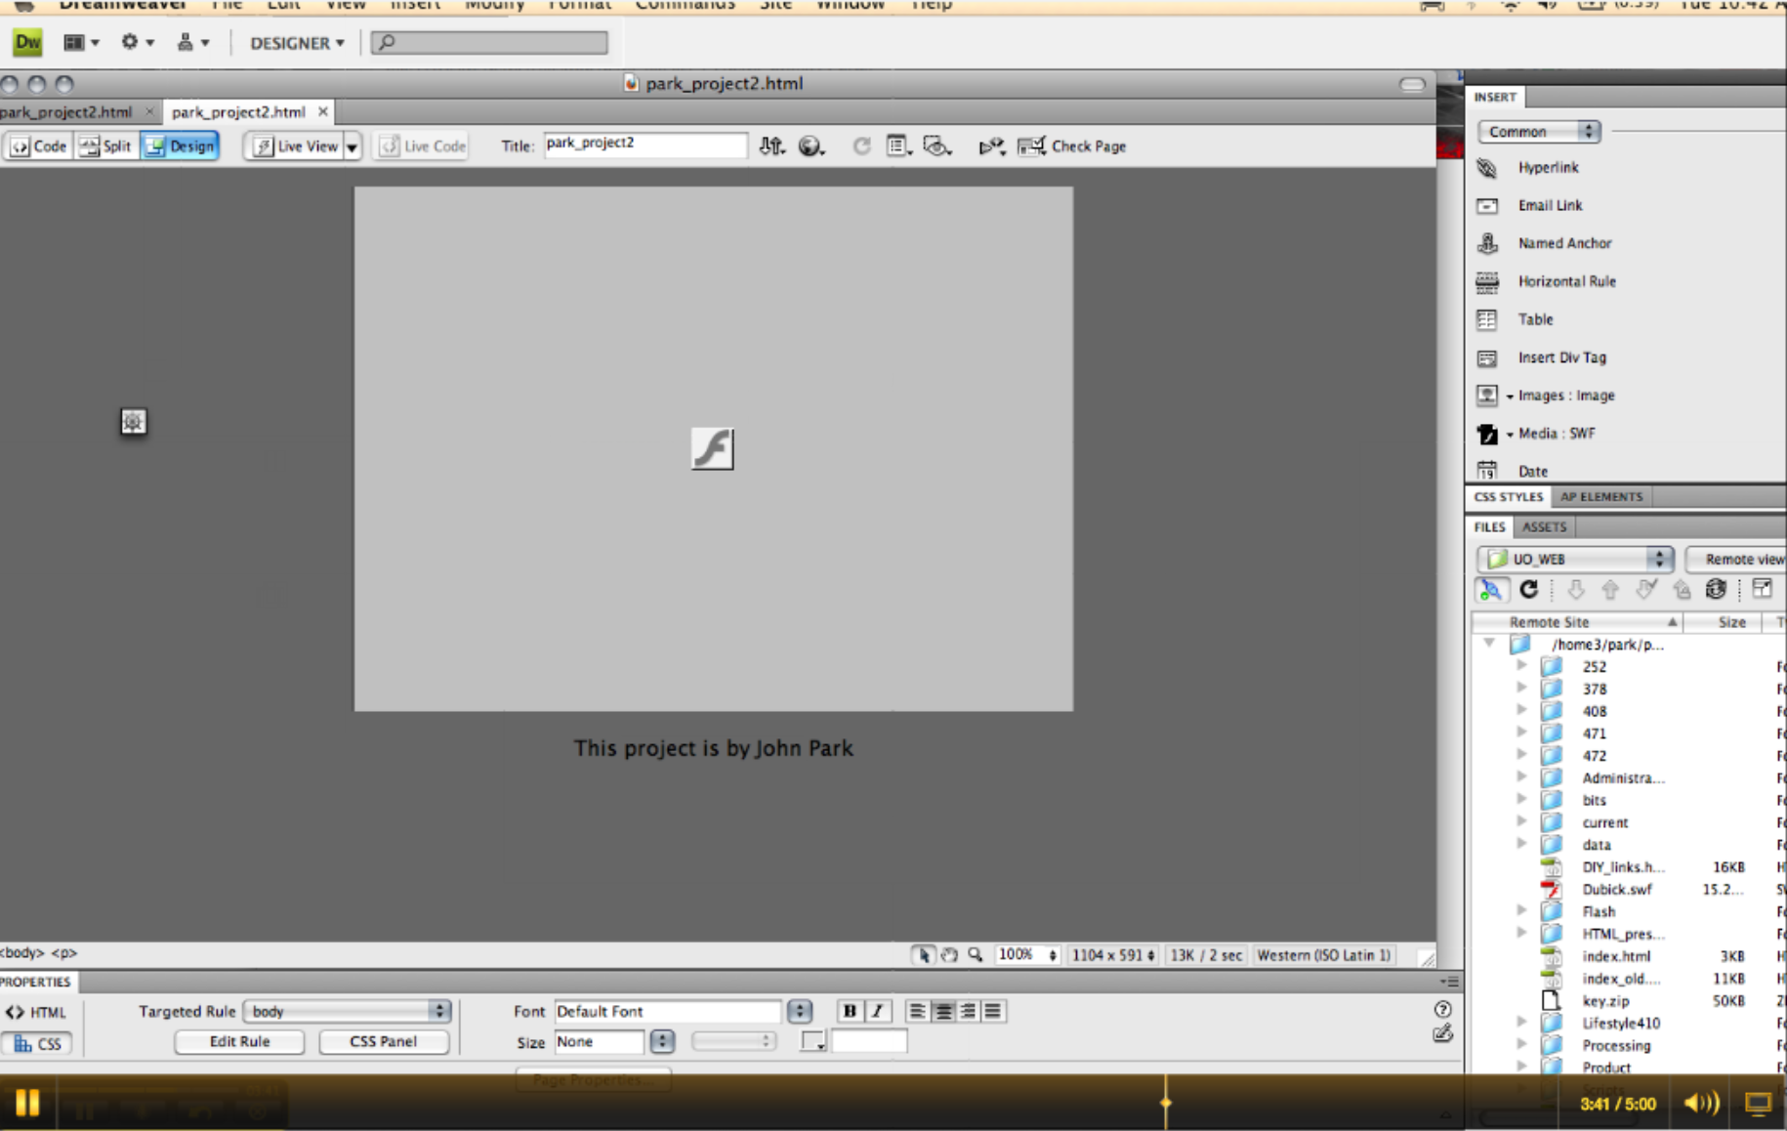Screen dimensions: 1787x1131
Task: Select the Hand tool in status bar
Action: (x=949, y=955)
